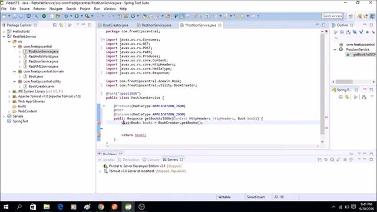Switch to the Declaration tab
Image resolution: width=377 pixels, height=212 pixels.
128,160
